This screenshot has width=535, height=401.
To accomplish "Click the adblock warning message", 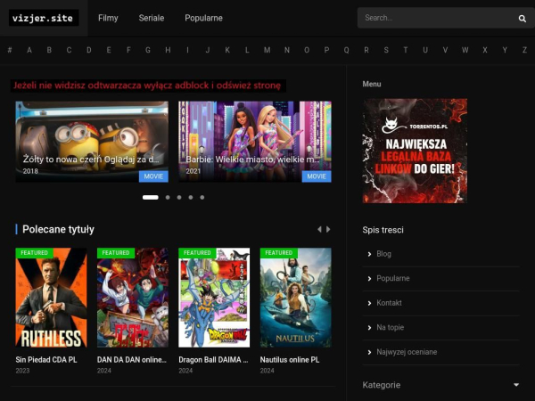I will [147, 86].
